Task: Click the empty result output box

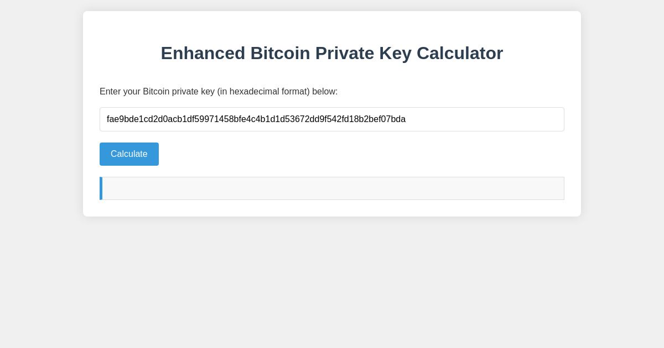Action: click(332, 188)
